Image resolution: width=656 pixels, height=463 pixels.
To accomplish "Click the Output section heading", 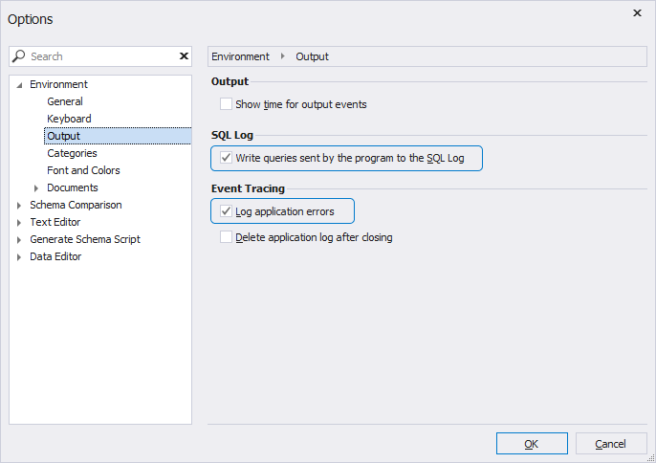I will point(230,81).
